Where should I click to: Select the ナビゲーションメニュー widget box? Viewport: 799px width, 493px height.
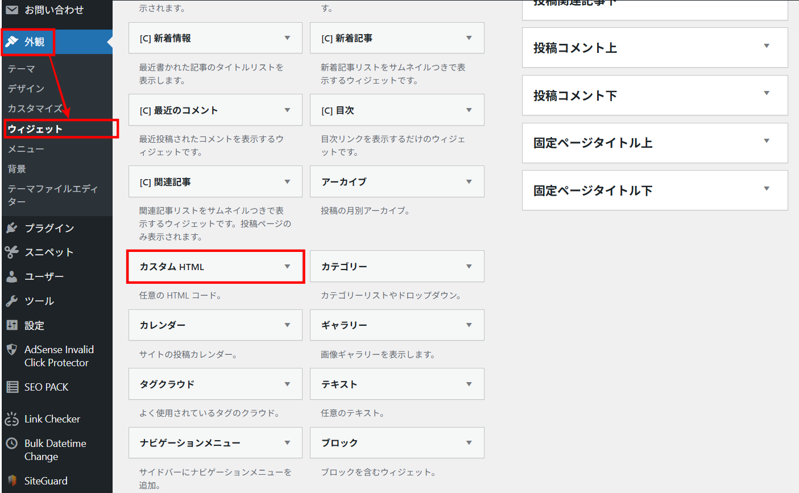[215, 443]
